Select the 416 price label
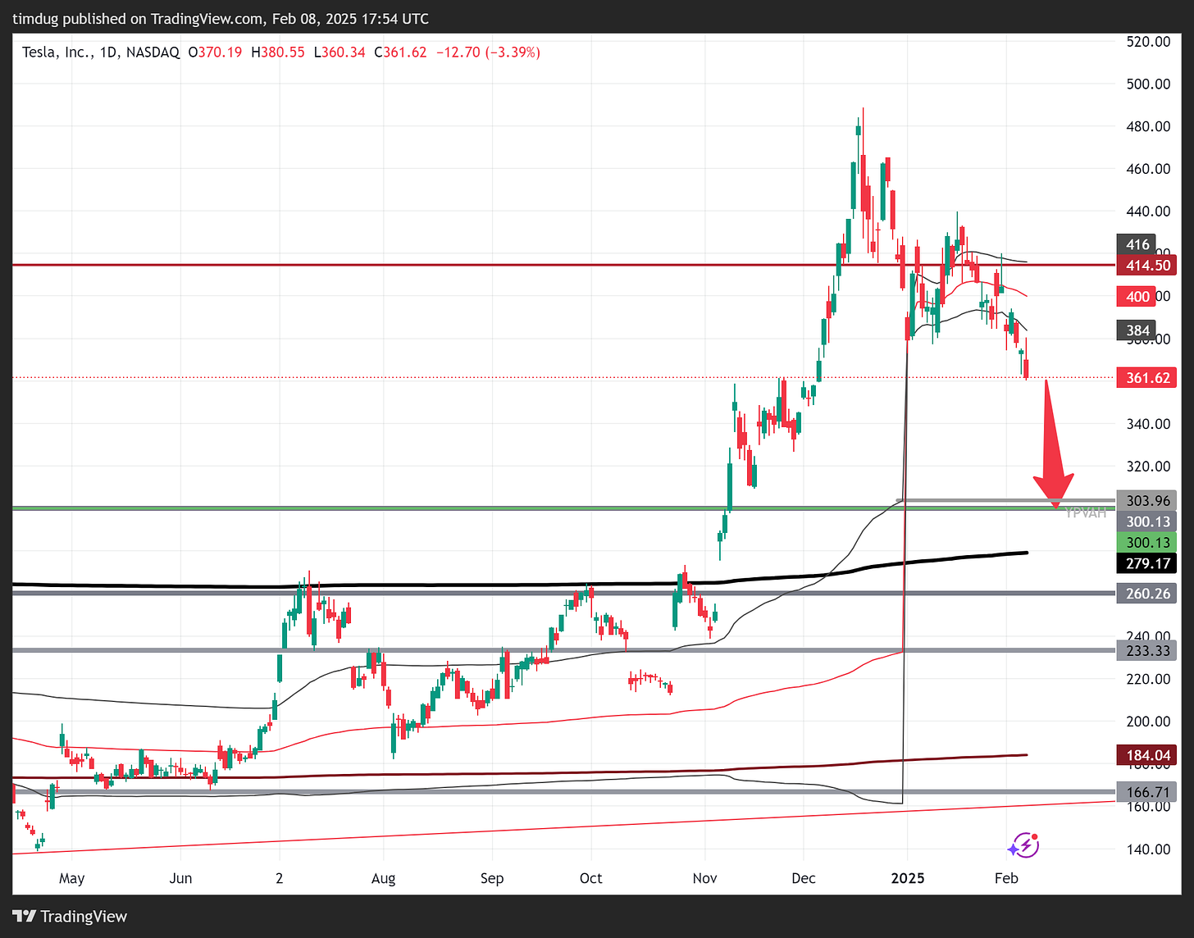This screenshot has height=938, width=1194. coord(1137,244)
